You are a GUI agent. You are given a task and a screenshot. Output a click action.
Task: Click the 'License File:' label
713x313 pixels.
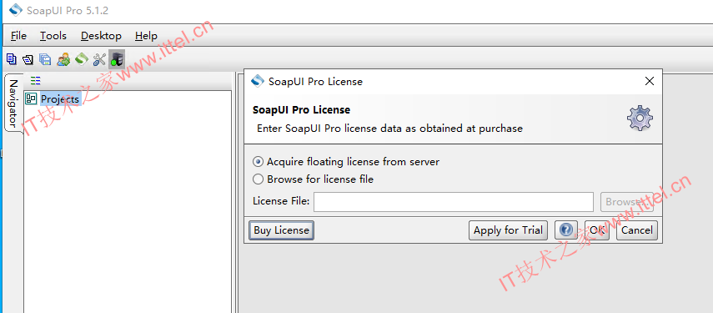(x=281, y=200)
